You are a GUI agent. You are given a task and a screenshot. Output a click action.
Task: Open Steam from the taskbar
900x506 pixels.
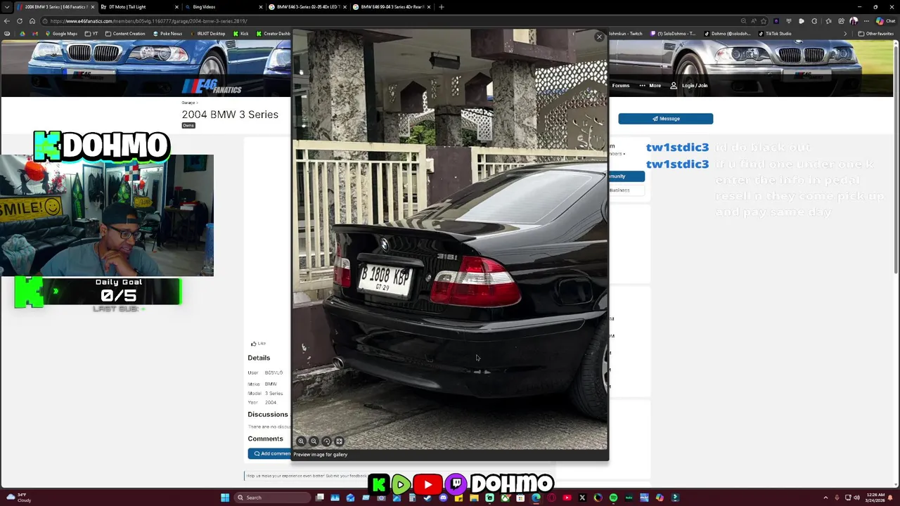pyautogui.click(x=427, y=498)
